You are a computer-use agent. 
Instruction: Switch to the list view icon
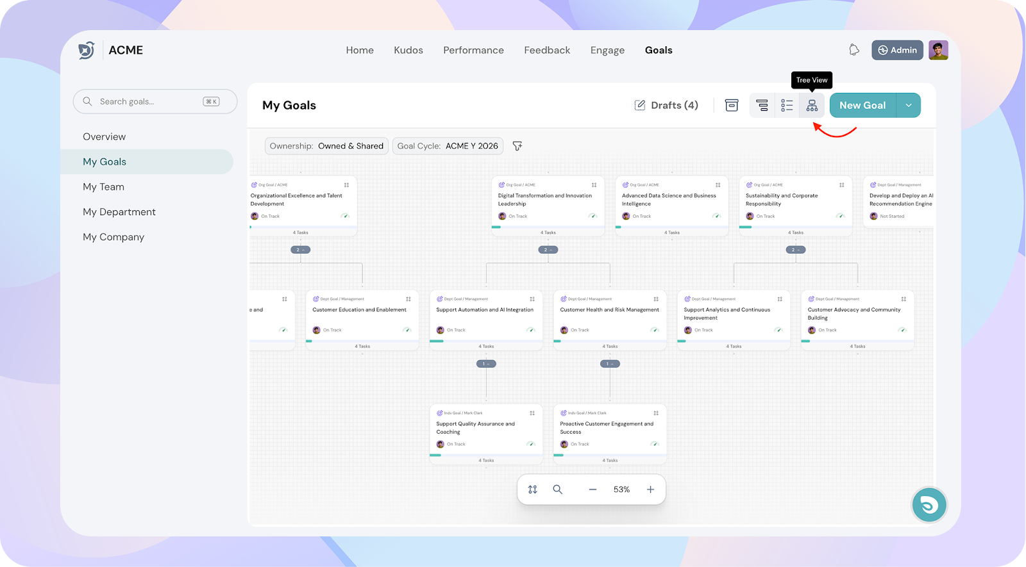[787, 105]
